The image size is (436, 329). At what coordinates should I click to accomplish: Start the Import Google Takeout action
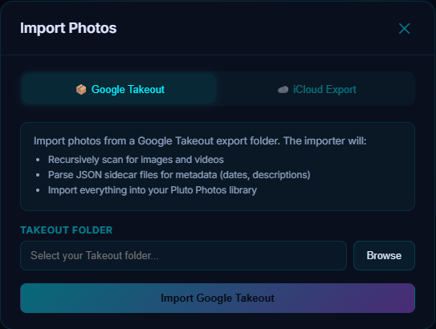218,298
